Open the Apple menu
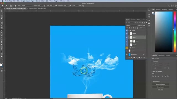177x99 pixels. point(2,1)
